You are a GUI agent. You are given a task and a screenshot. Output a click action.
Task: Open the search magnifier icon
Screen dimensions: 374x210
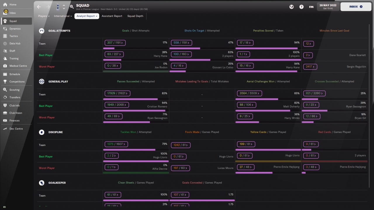tap(72, 7)
